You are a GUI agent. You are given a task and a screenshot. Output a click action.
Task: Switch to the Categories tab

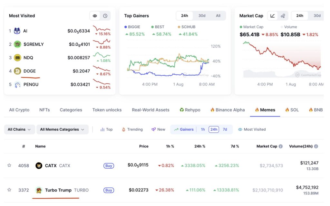tap(71, 110)
